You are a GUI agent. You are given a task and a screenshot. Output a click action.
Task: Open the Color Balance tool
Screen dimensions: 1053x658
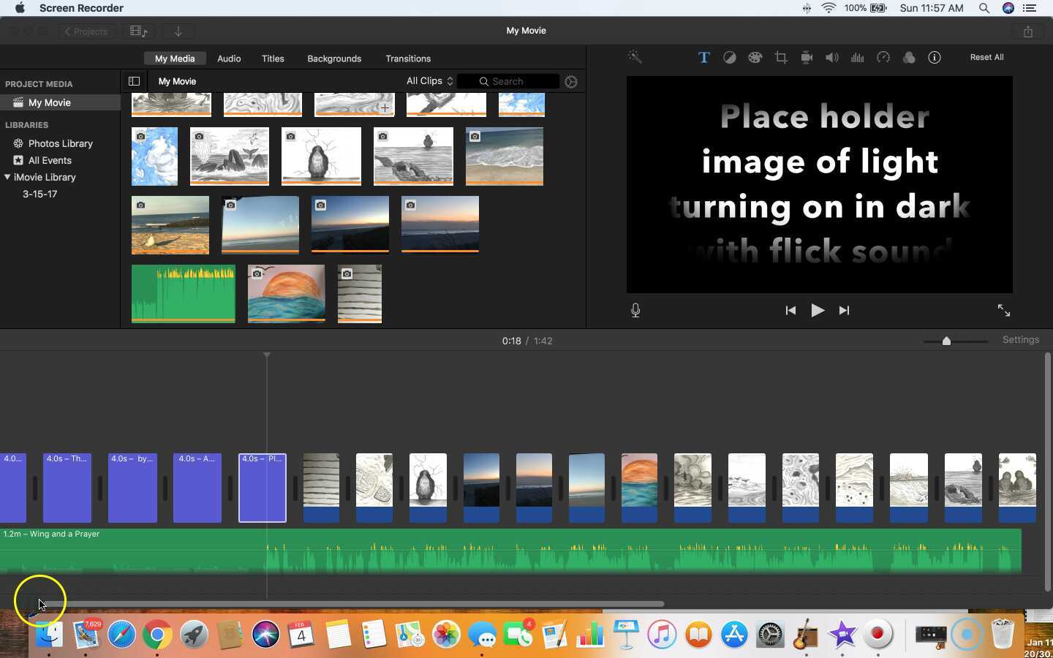(x=729, y=57)
